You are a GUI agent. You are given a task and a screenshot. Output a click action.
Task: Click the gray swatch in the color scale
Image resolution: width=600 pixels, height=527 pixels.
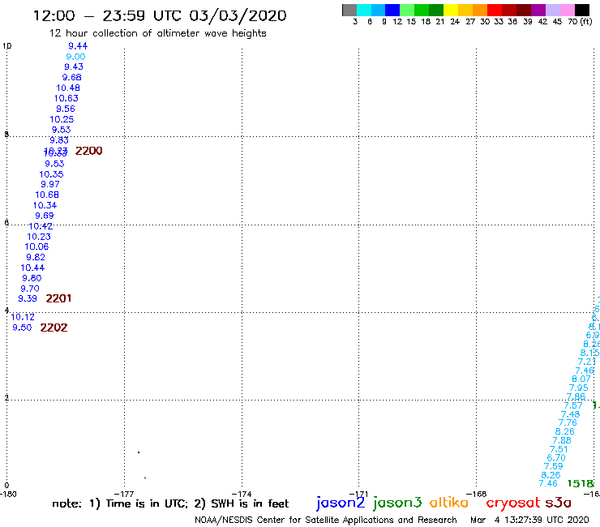349,10
